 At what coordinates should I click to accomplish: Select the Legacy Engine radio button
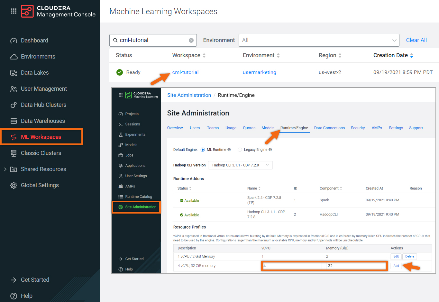240,150
